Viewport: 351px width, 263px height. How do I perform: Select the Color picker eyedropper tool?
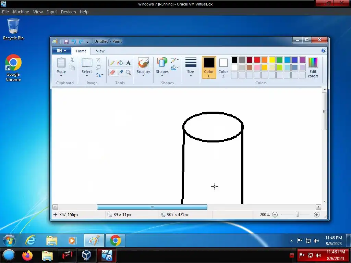tap(120, 73)
